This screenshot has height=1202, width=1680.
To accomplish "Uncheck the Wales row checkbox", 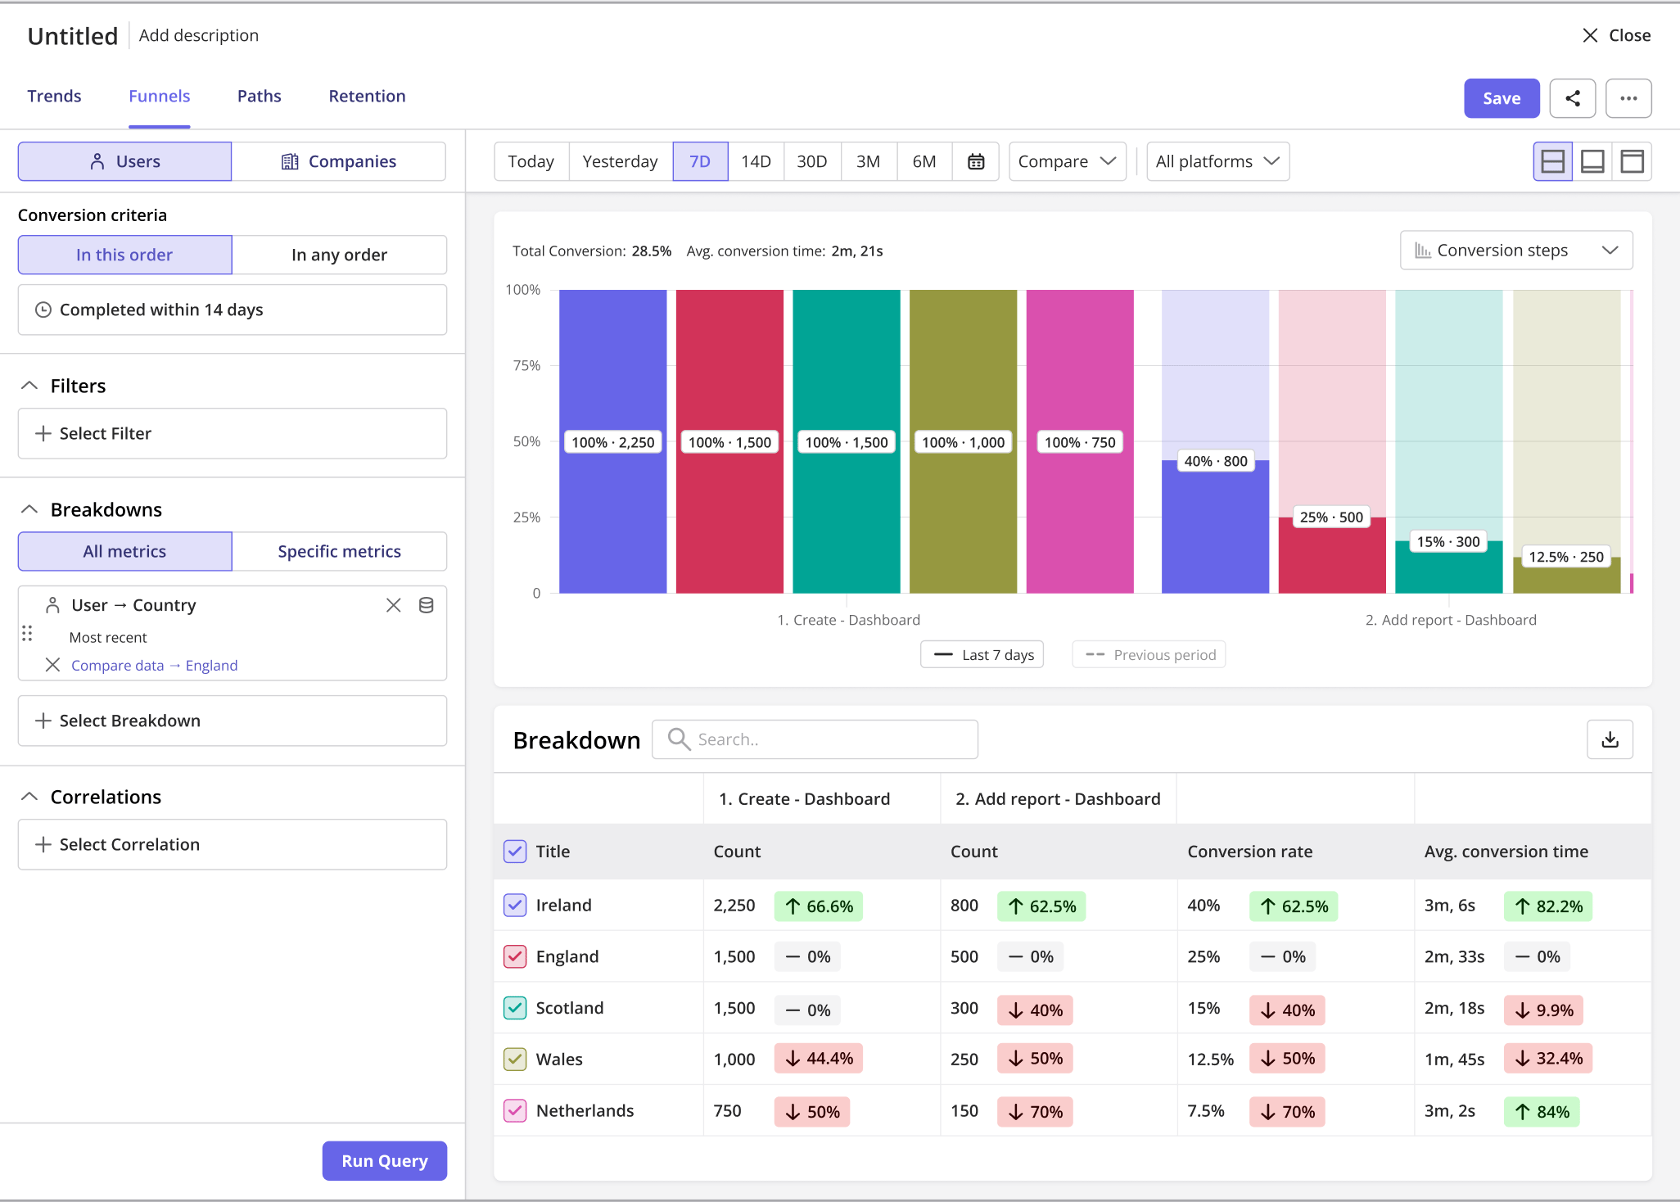I will [x=515, y=1059].
